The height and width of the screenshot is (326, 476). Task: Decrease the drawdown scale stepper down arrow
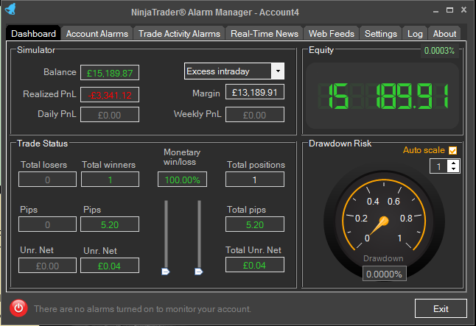coord(454,169)
